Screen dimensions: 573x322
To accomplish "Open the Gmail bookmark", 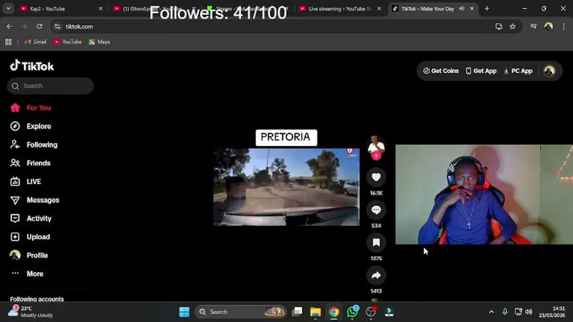I will (35, 42).
